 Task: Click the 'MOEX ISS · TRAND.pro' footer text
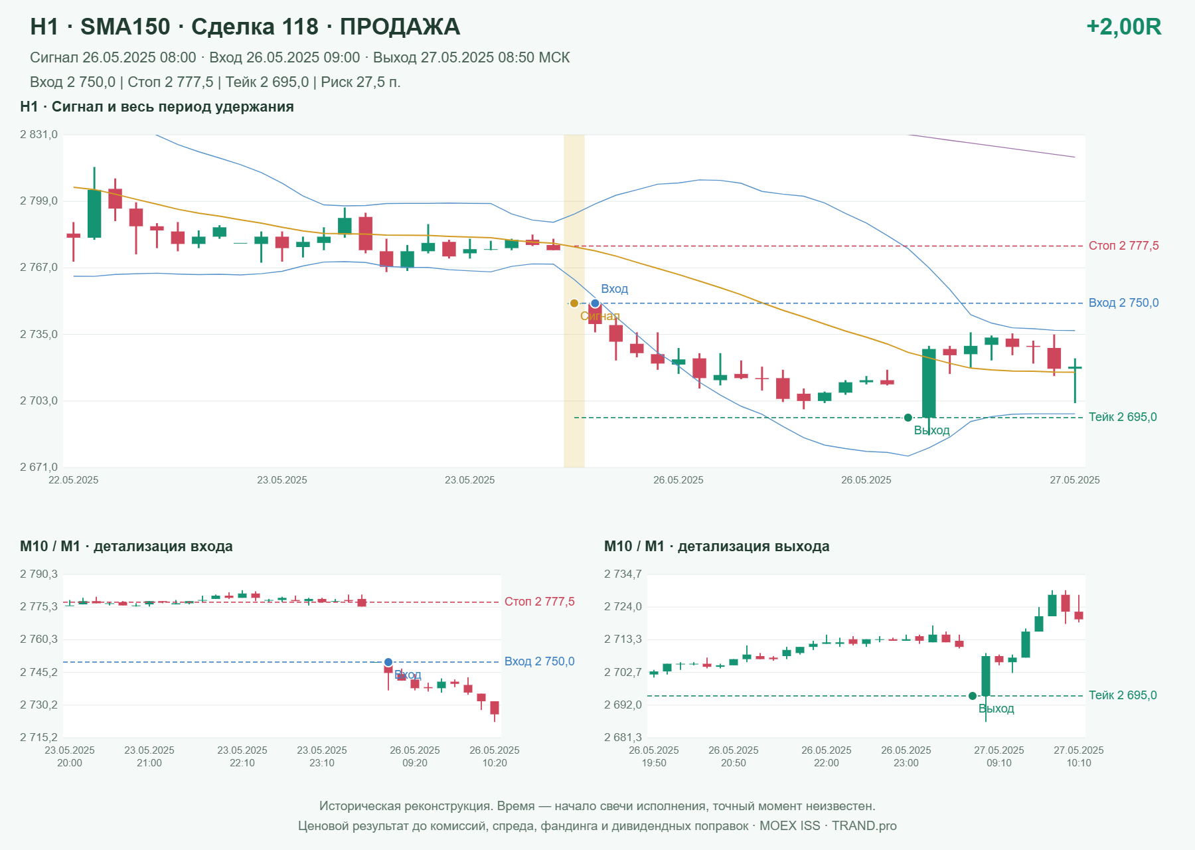pyautogui.click(x=828, y=826)
